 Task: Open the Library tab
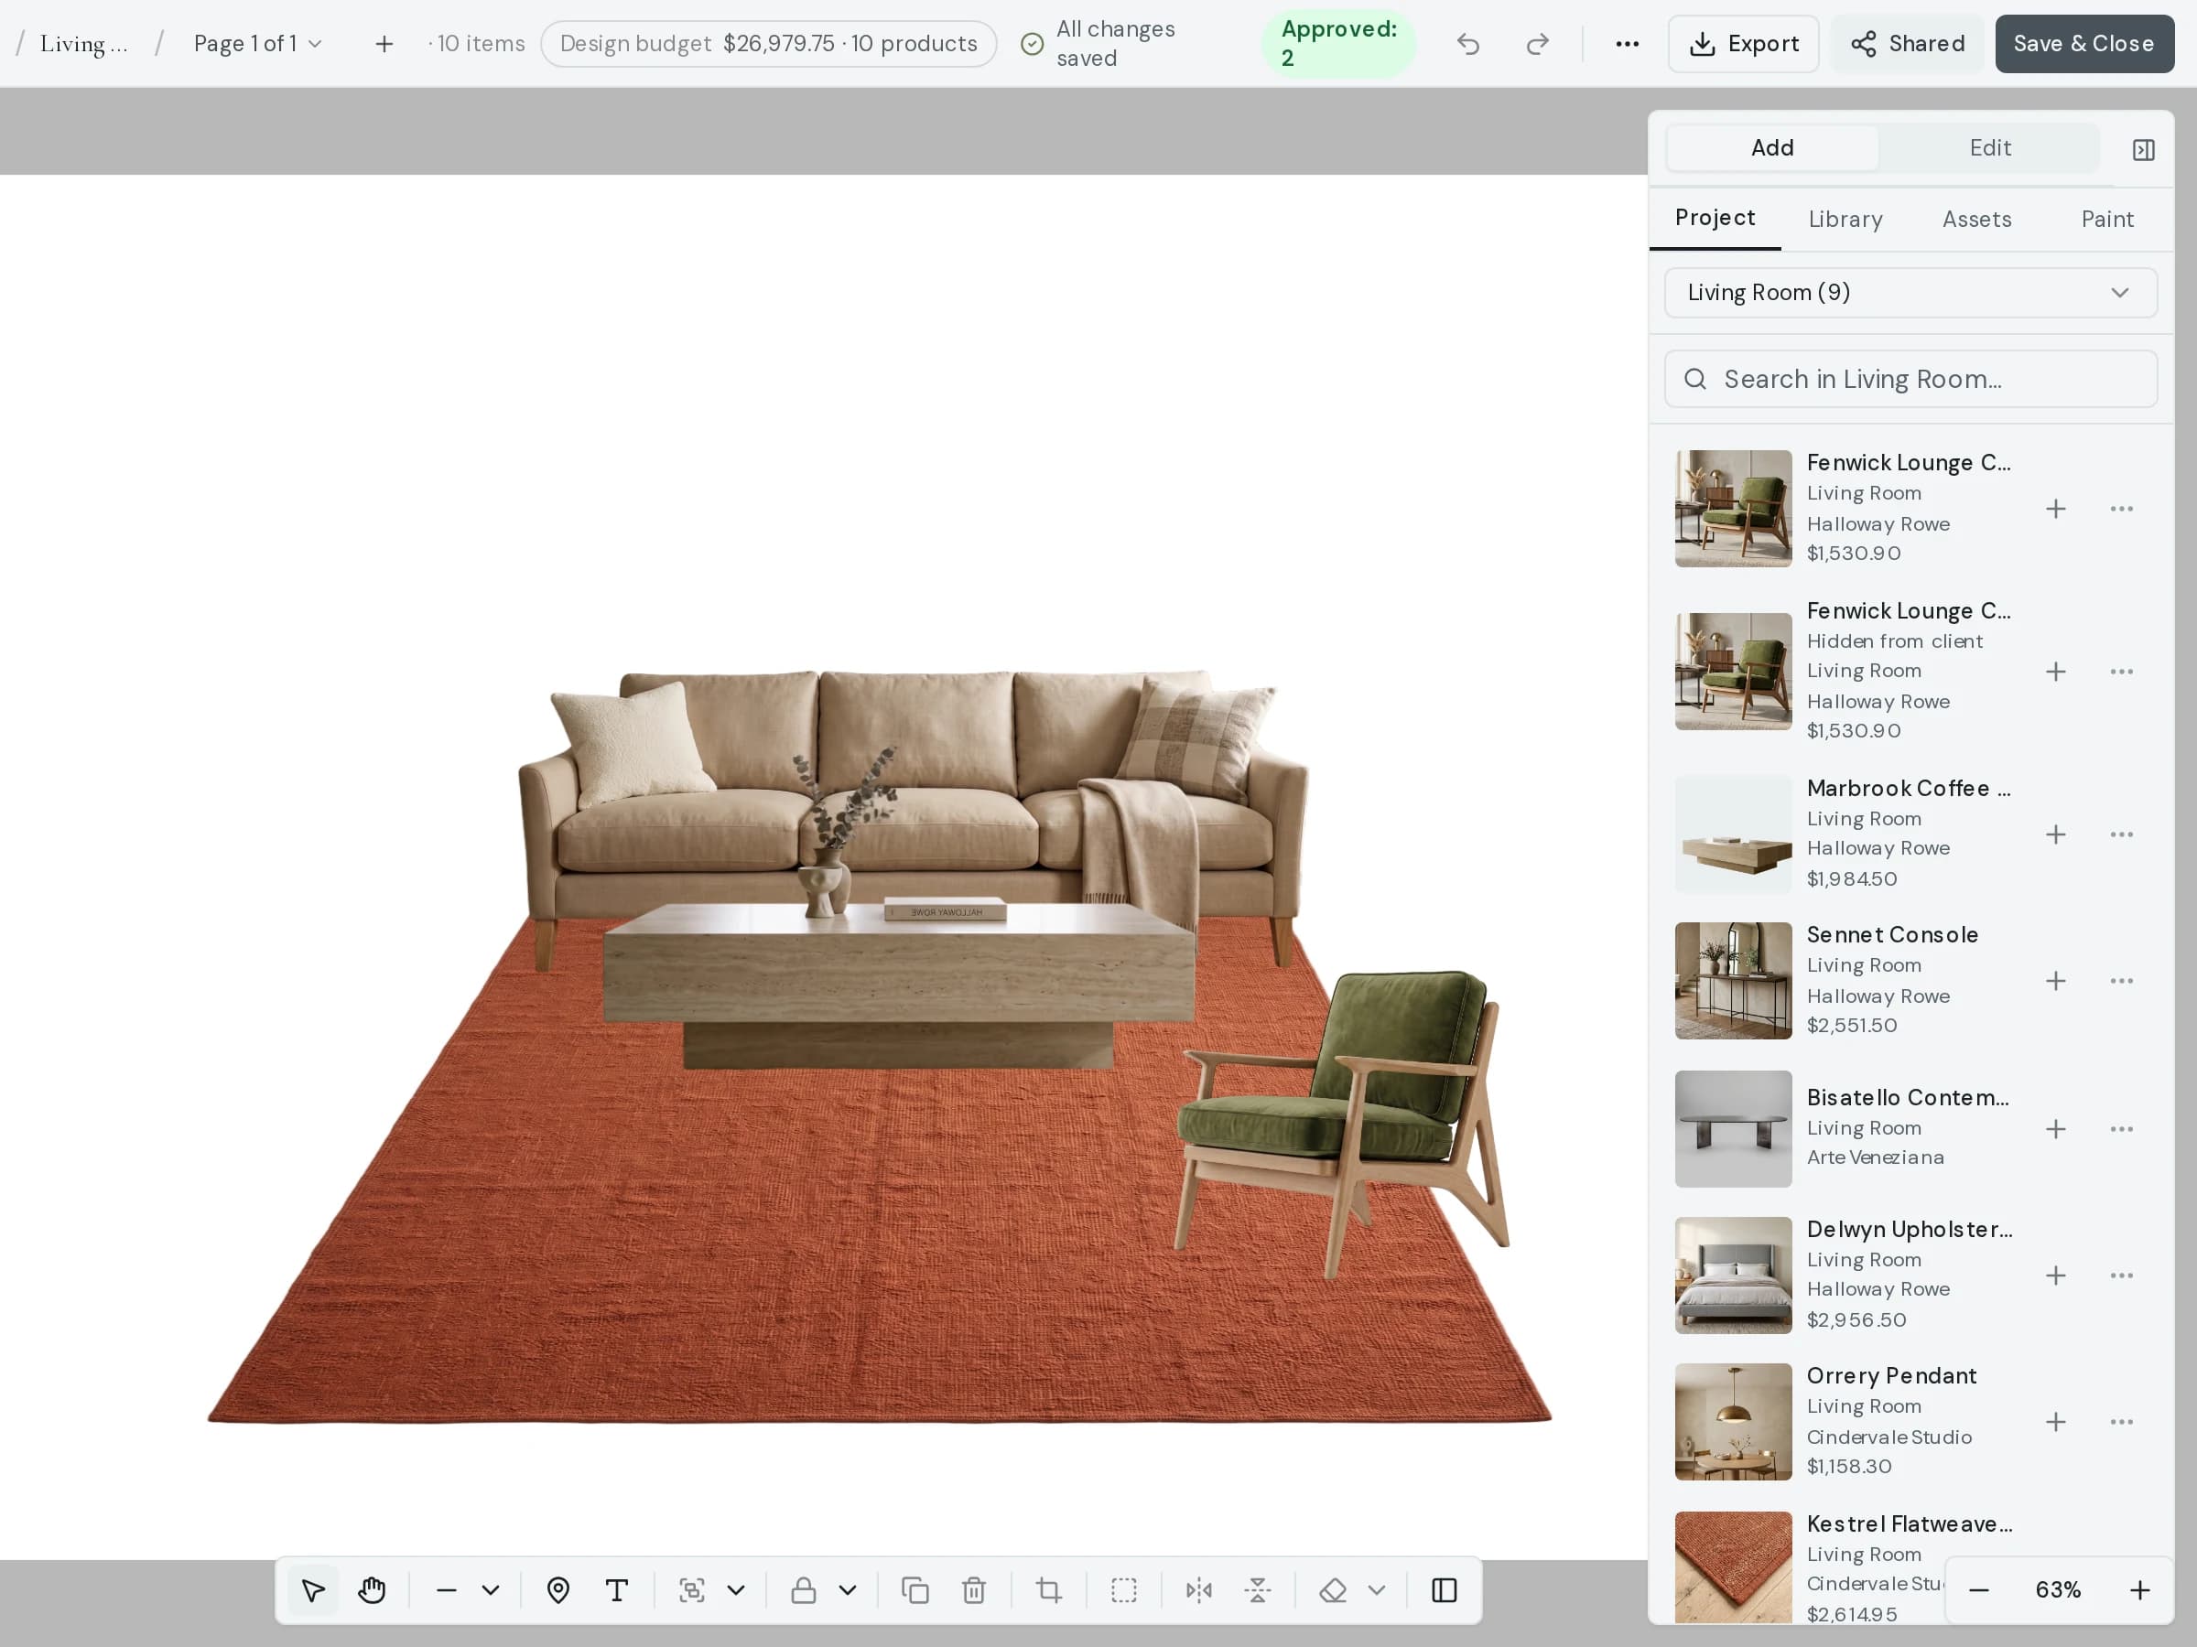click(x=1845, y=220)
